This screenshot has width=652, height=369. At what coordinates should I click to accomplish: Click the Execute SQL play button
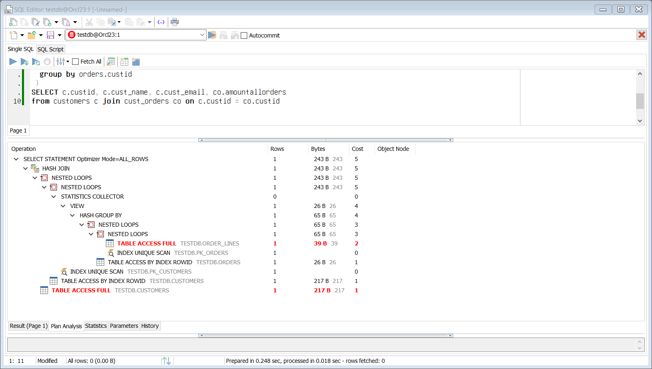point(13,62)
